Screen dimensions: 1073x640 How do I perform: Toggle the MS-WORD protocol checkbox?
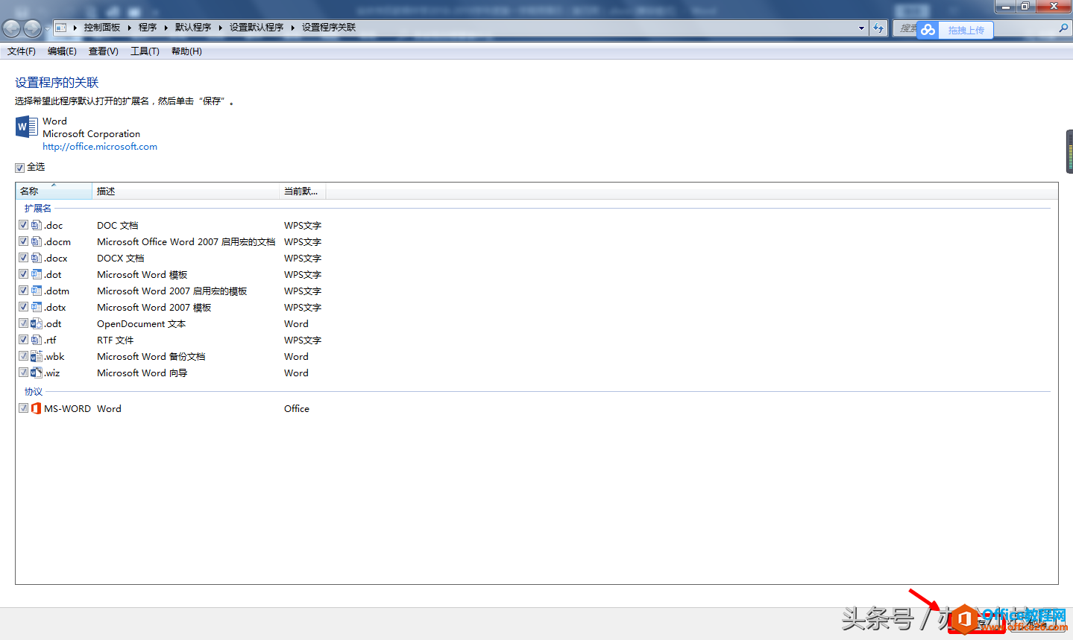pyautogui.click(x=23, y=408)
